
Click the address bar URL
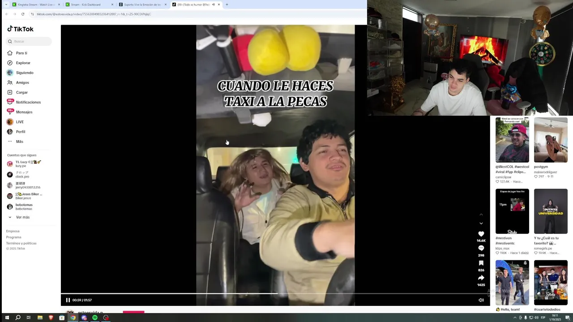(x=94, y=14)
